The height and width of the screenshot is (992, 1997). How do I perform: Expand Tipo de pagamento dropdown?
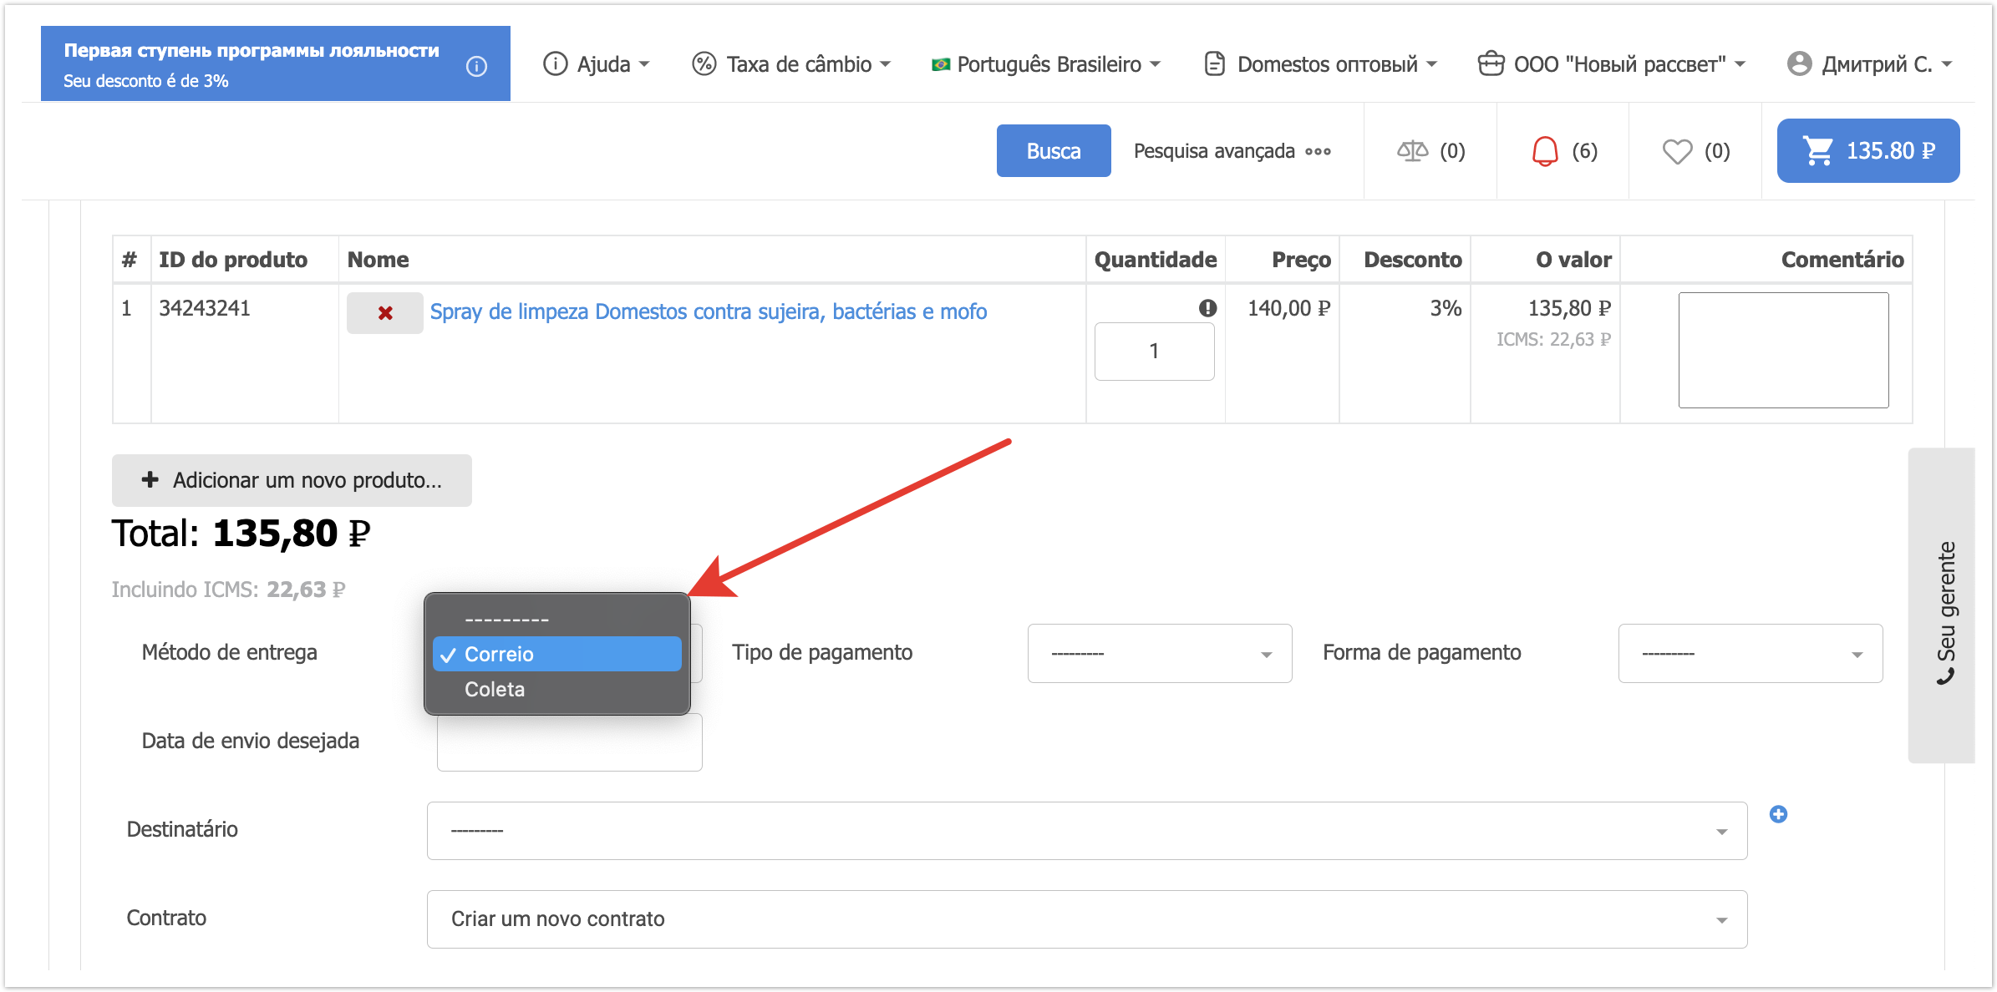[1159, 654]
